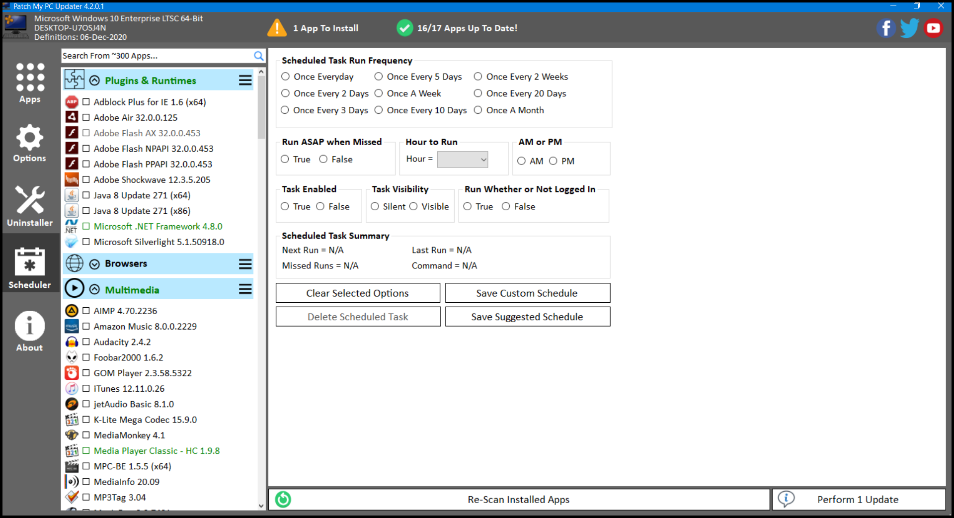Click the Adobe Air app icon
The height and width of the screenshot is (518, 954).
click(72, 117)
